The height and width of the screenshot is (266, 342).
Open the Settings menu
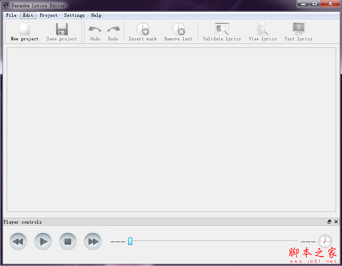[x=74, y=15]
